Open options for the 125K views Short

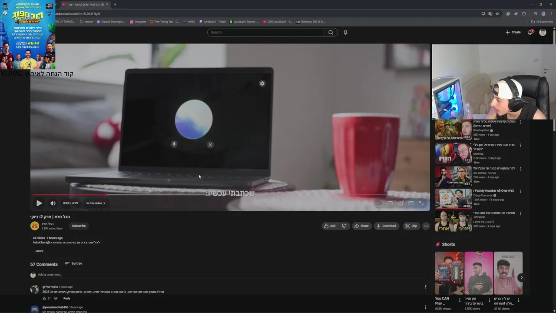tap(489, 300)
